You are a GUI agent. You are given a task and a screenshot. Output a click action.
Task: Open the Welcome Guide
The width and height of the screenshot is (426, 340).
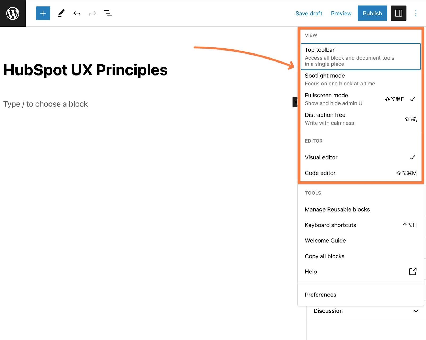[361, 241]
